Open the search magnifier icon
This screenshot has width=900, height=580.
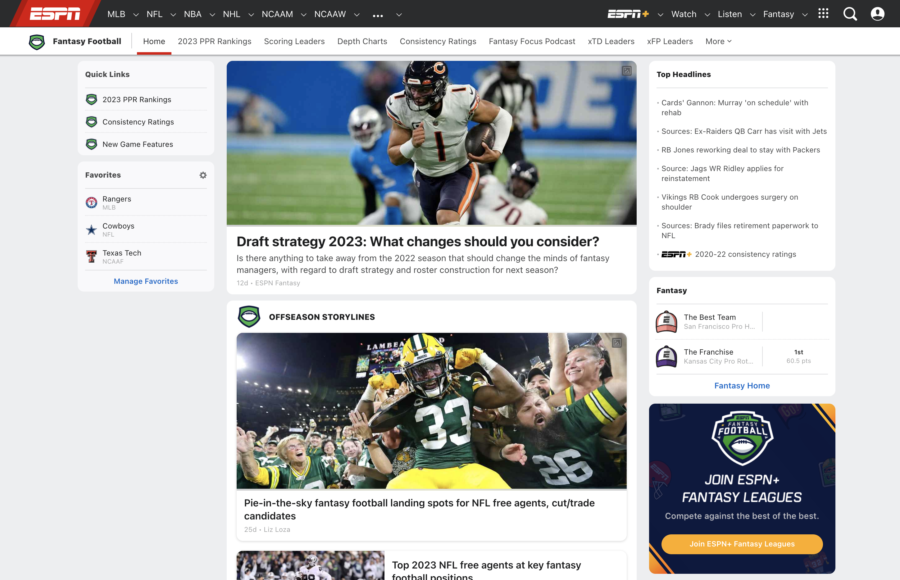coord(850,14)
